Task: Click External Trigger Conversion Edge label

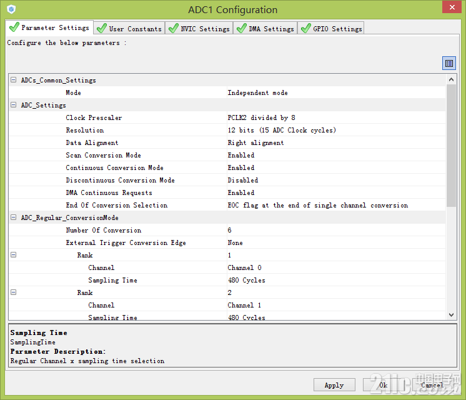Action: click(126, 242)
